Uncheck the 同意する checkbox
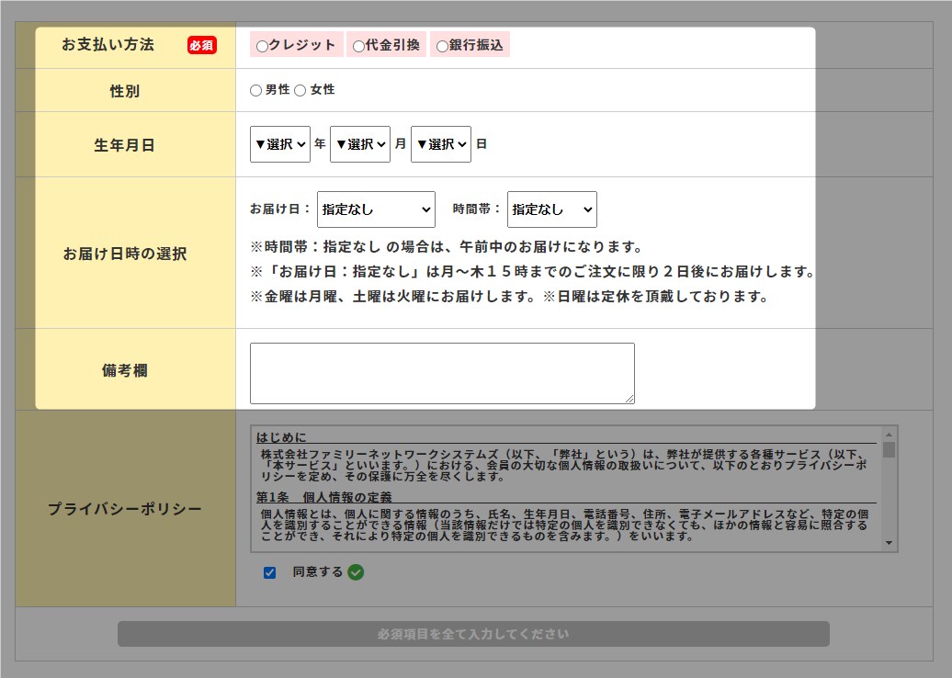Screen dimensions: 952x678 (269, 572)
